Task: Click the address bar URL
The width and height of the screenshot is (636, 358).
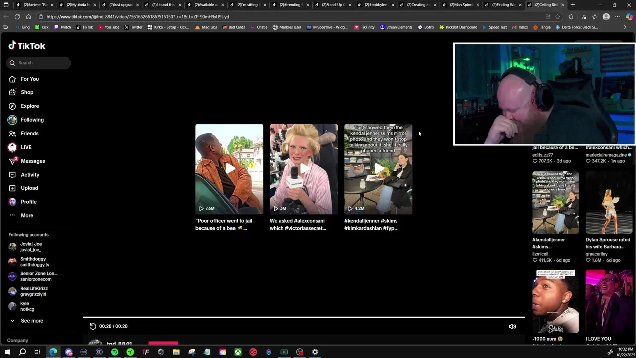Action: (x=138, y=17)
